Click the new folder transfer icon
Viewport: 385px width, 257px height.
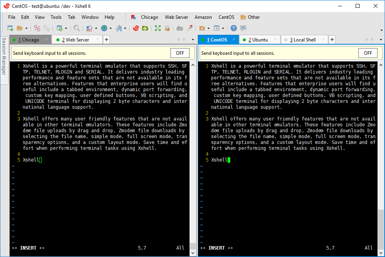(x=202, y=28)
